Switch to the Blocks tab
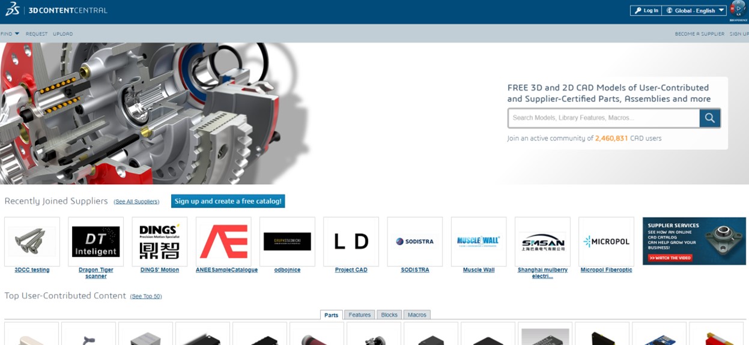Image resolution: width=749 pixels, height=345 pixels. (389, 315)
